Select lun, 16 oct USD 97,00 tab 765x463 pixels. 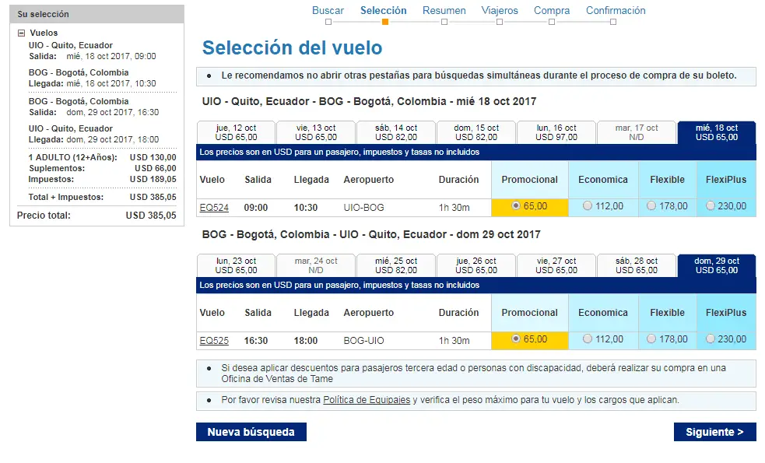pos(556,132)
